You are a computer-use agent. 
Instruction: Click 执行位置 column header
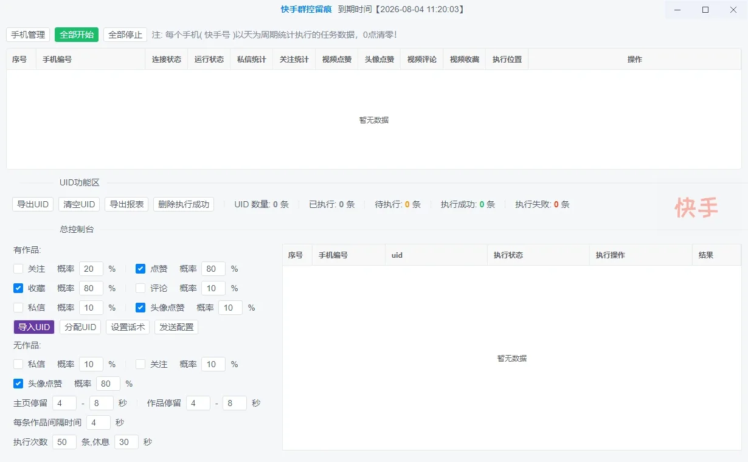click(507, 60)
